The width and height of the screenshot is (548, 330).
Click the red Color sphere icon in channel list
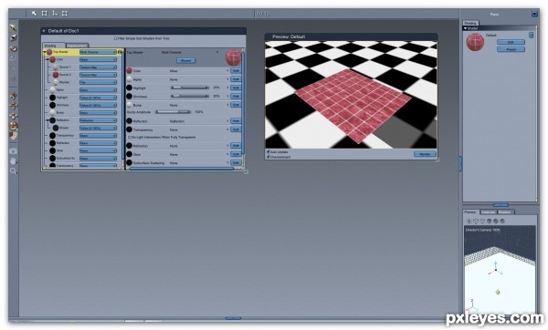(x=129, y=70)
